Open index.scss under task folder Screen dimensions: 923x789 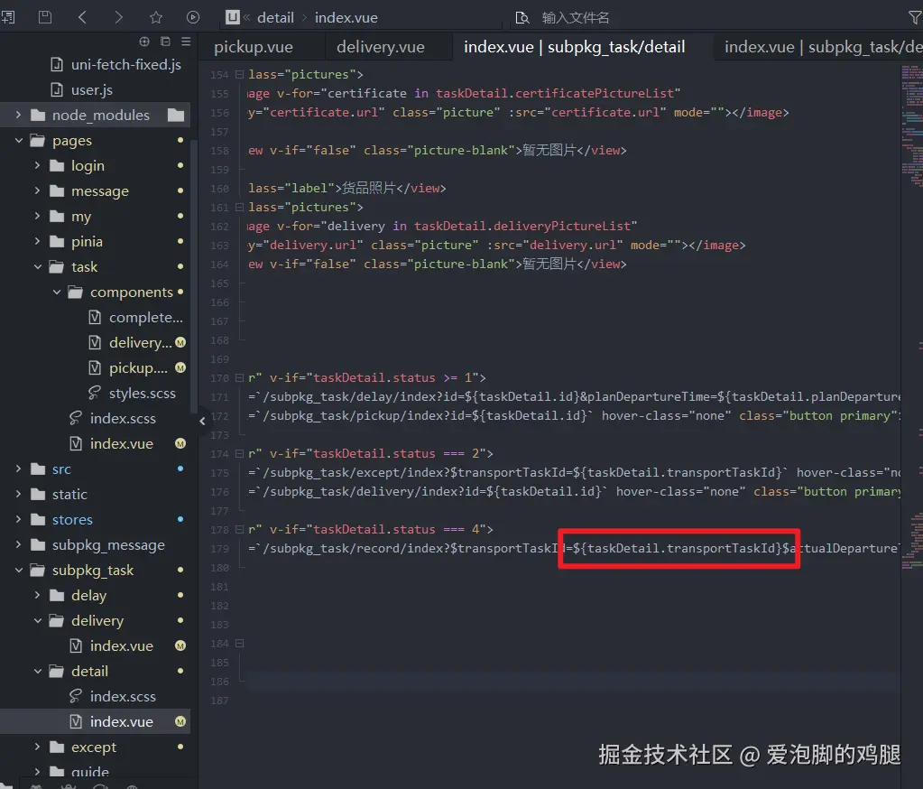(123, 419)
